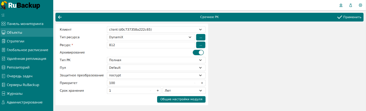
Task: Click the Стратегии sidebar icon
Action: pyautogui.click(x=3, y=41)
